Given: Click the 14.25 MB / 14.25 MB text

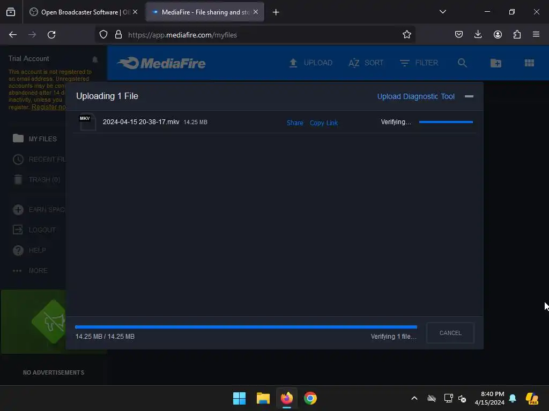Looking at the screenshot, I should tap(105, 337).
